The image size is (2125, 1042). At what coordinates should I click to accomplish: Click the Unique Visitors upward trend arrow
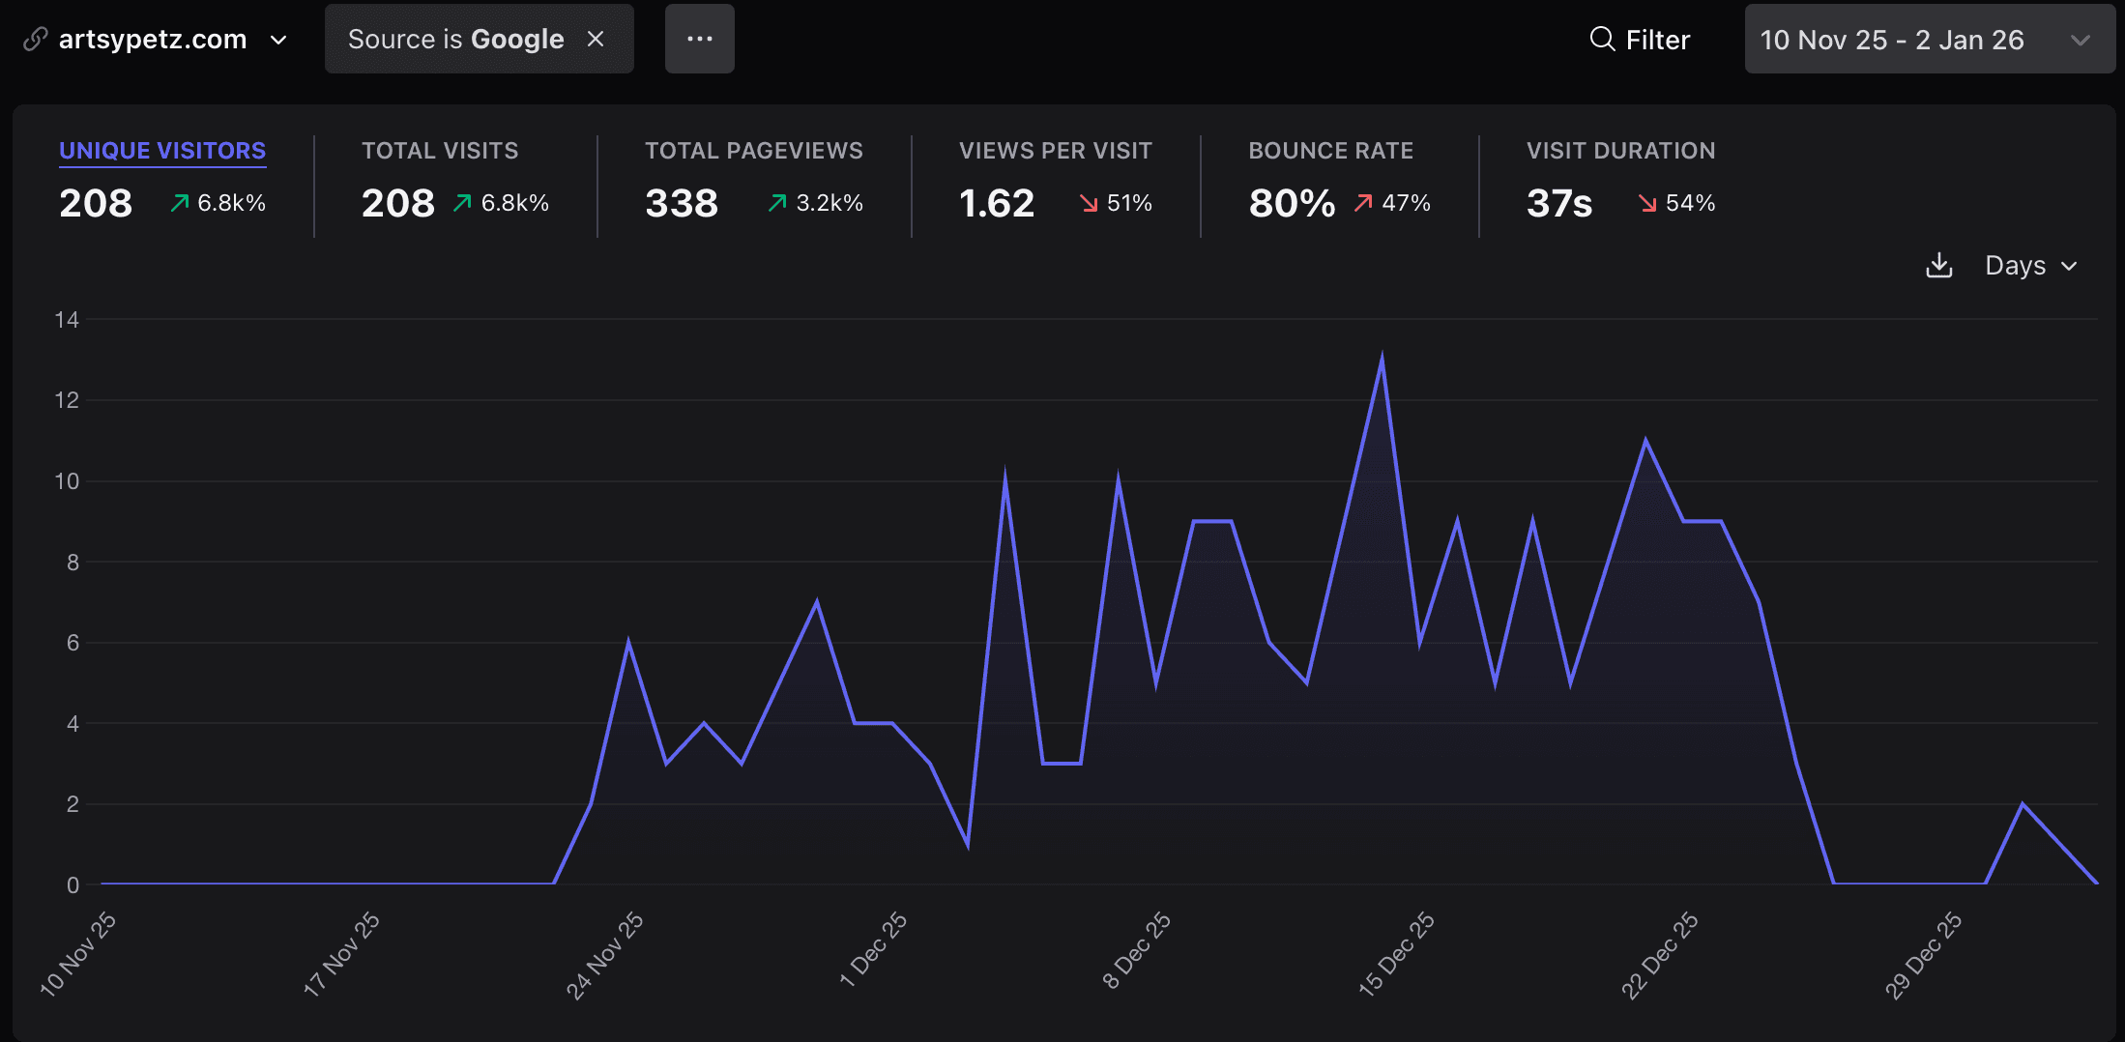pos(180,203)
